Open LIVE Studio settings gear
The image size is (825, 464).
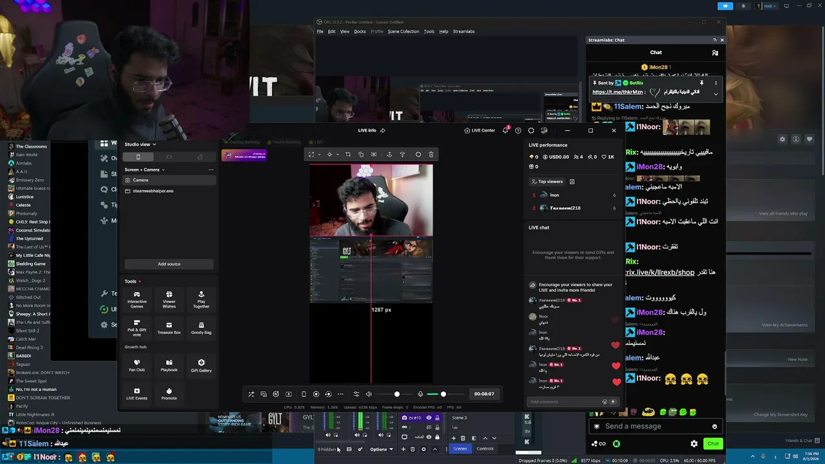(x=531, y=130)
